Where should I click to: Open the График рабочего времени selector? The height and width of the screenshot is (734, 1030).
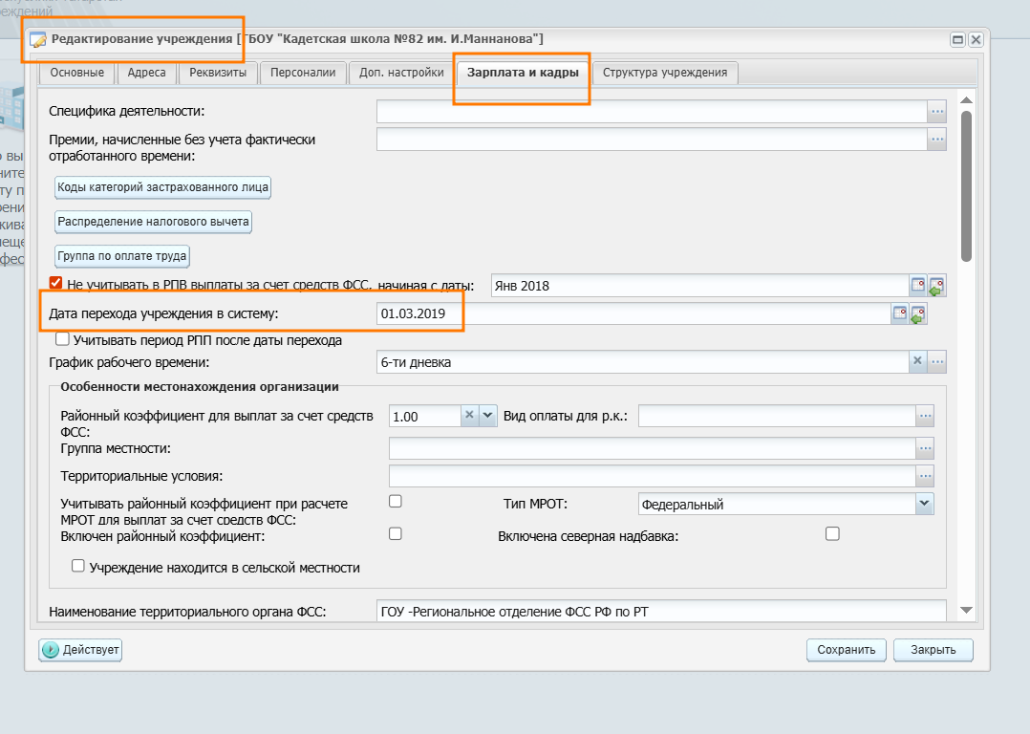(937, 361)
